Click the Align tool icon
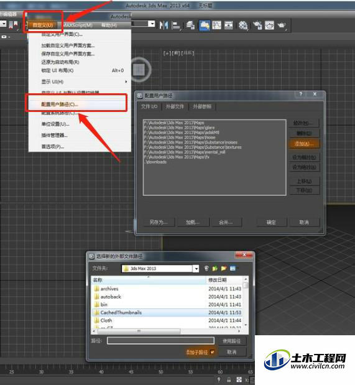Screen dimensions: 355x385 (x=175, y=26)
